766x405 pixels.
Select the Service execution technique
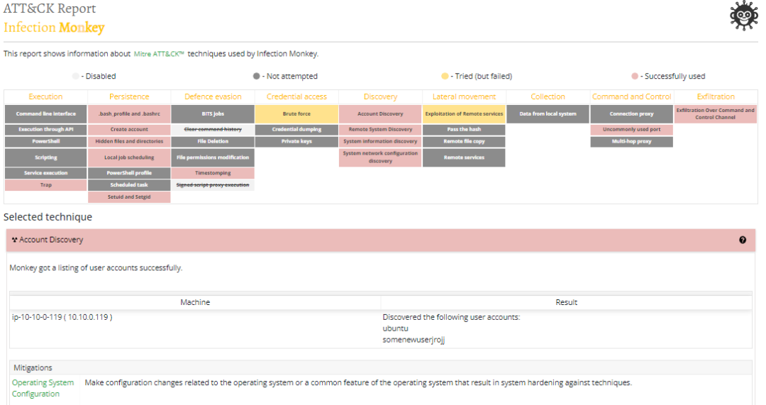coord(46,173)
